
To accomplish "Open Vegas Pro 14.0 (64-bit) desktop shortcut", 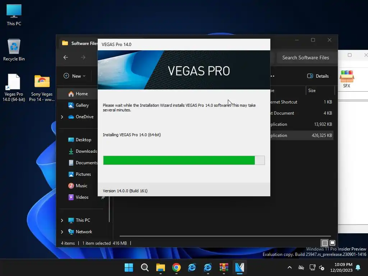I will pos(14,88).
